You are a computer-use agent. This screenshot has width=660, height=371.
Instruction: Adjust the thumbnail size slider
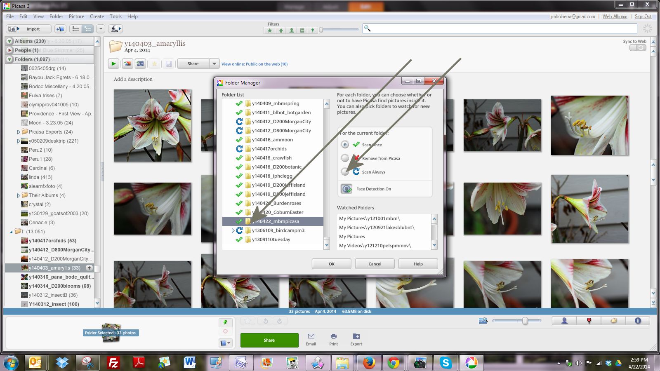coord(525,321)
